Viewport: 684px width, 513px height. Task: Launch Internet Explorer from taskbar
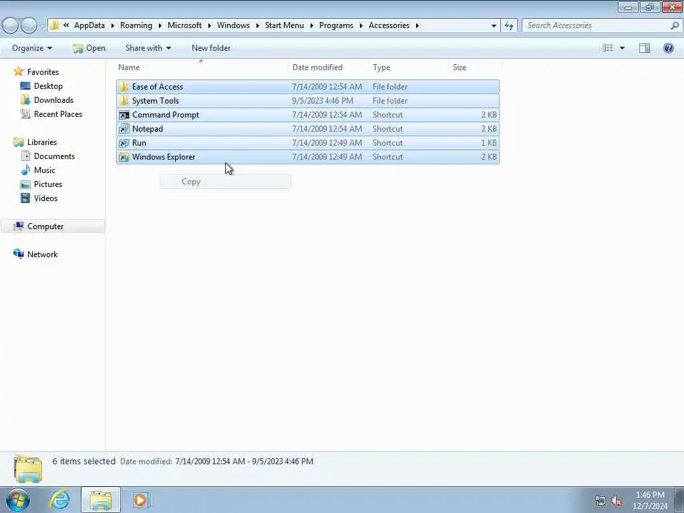(x=59, y=500)
